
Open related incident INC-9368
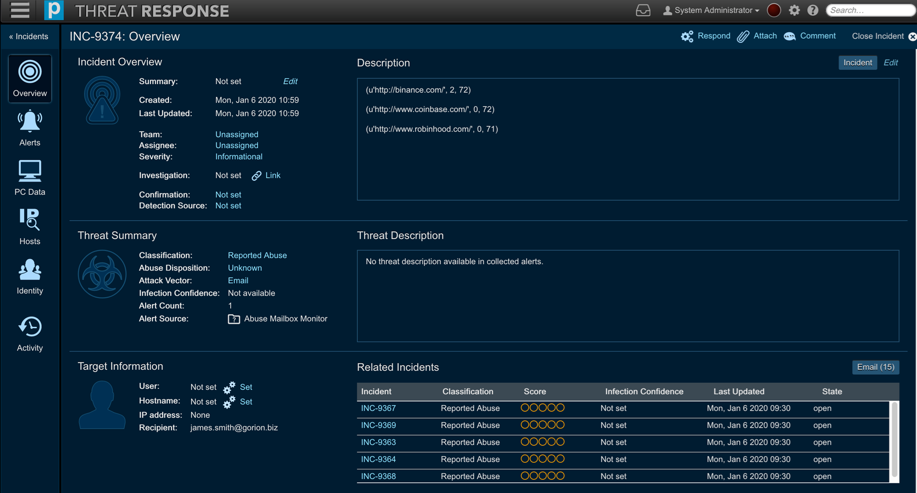pos(378,476)
